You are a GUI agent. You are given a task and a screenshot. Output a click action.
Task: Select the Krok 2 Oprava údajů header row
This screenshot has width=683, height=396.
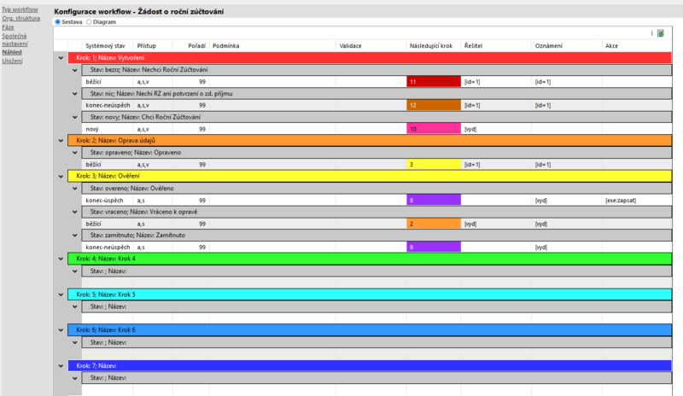tap(370, 140)
